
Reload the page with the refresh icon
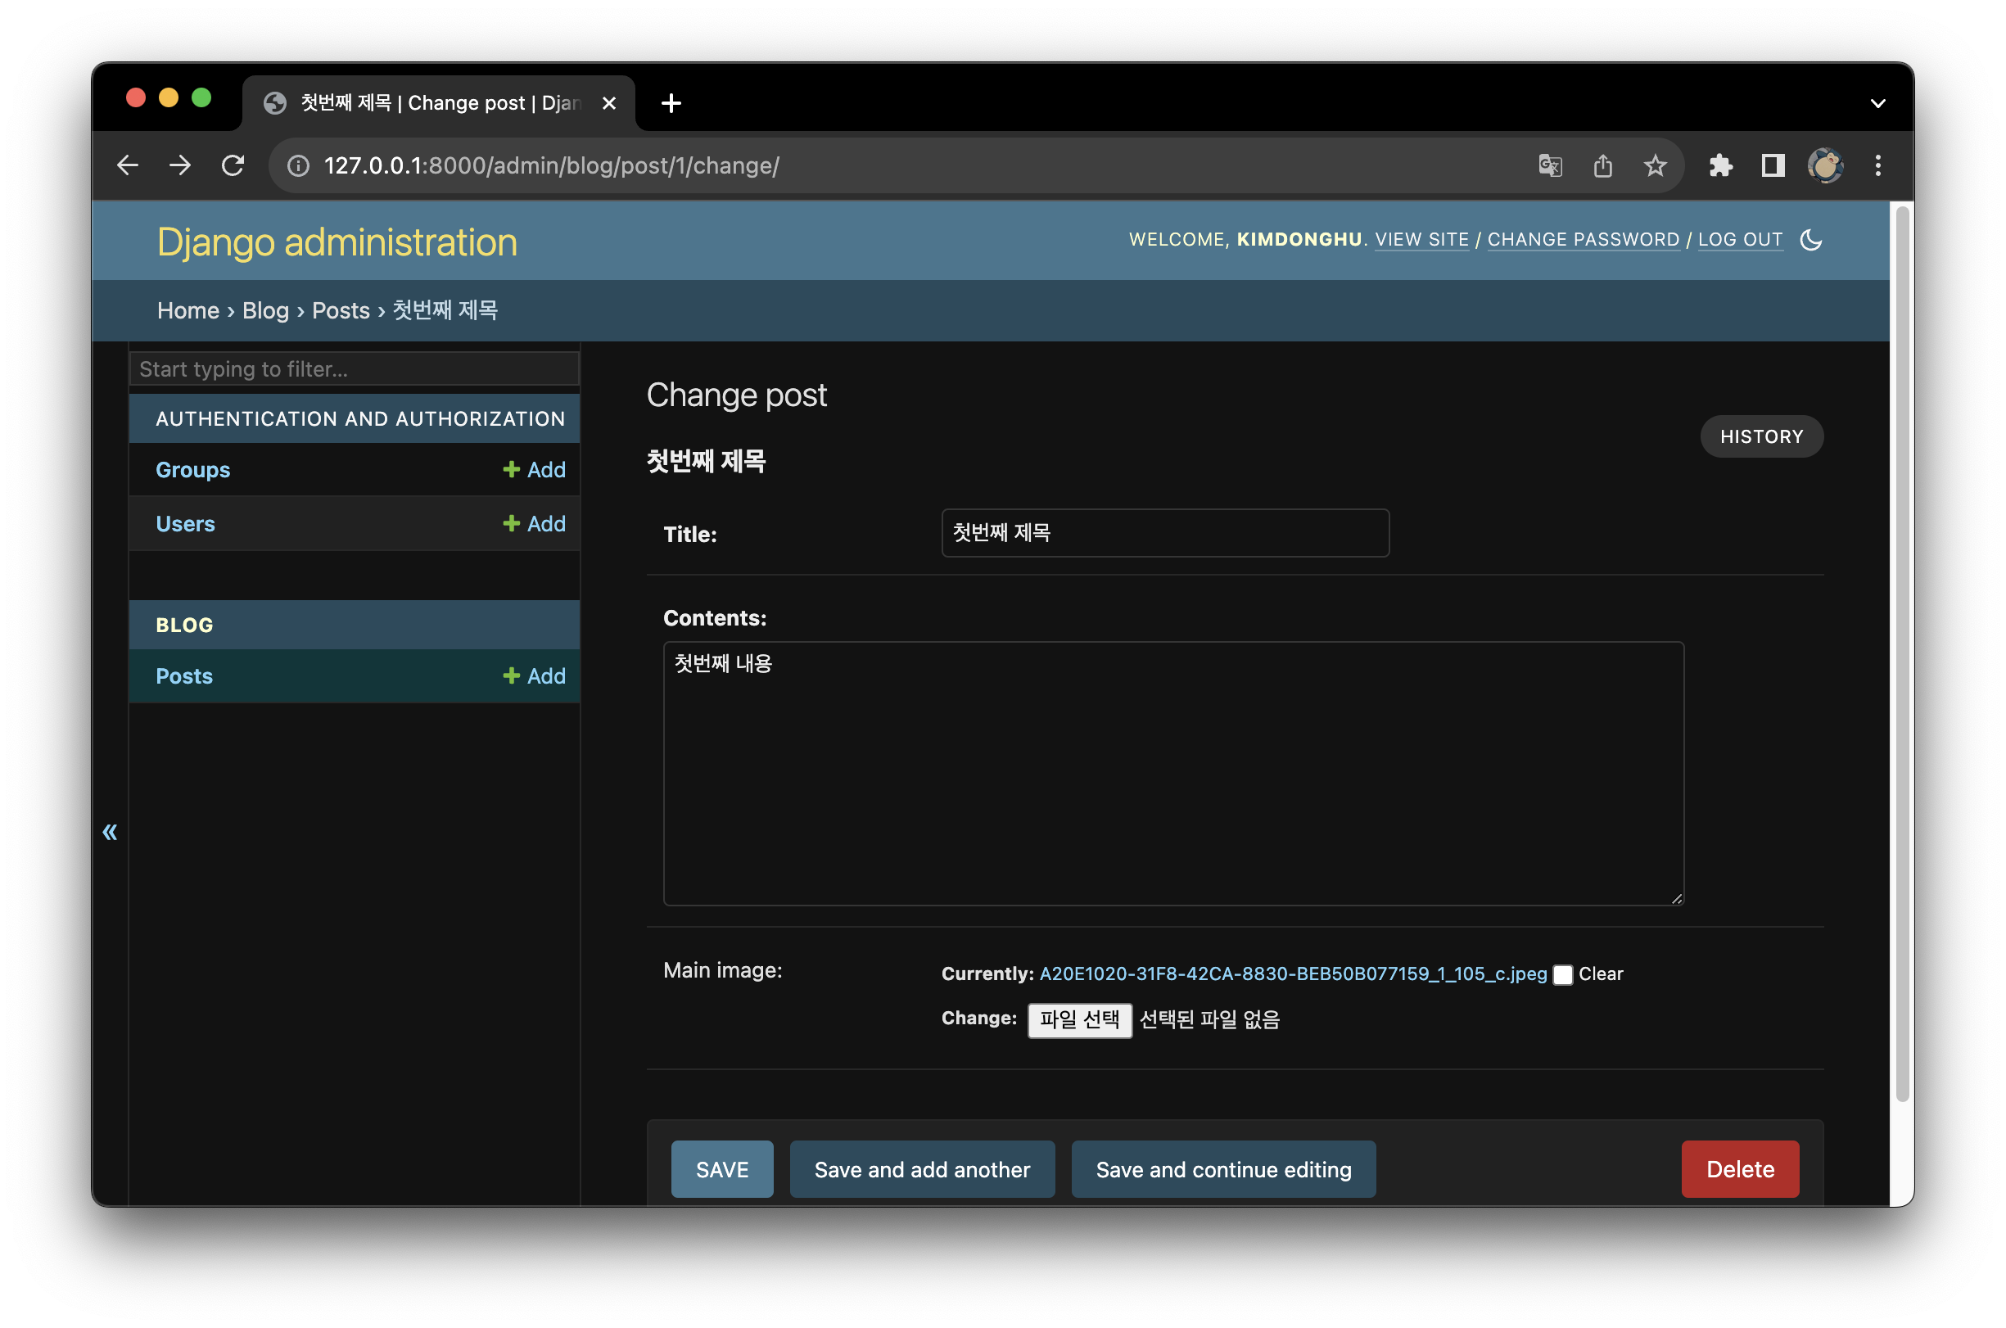point(233,165)
